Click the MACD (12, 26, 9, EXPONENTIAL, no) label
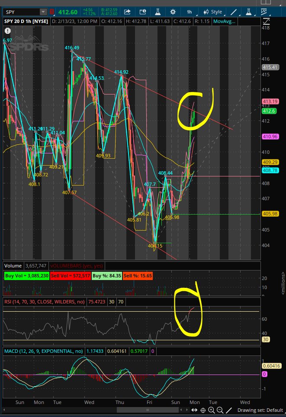 point(44,351)
